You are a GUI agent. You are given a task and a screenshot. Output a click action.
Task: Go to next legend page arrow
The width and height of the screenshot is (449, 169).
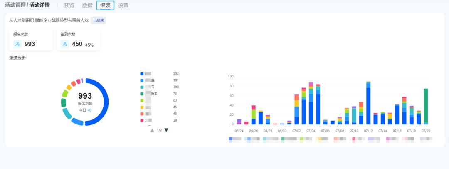166,130
